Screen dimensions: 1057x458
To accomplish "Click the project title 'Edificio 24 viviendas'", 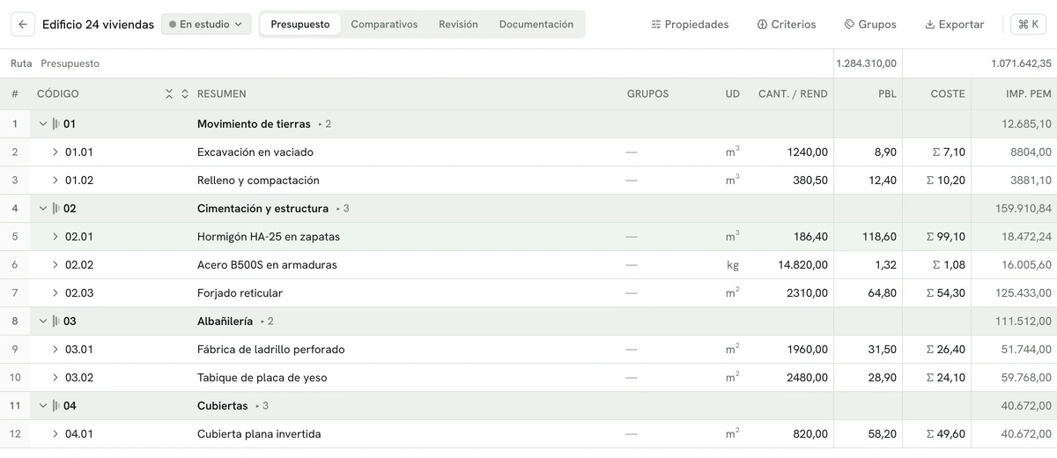I will [98, 25].
